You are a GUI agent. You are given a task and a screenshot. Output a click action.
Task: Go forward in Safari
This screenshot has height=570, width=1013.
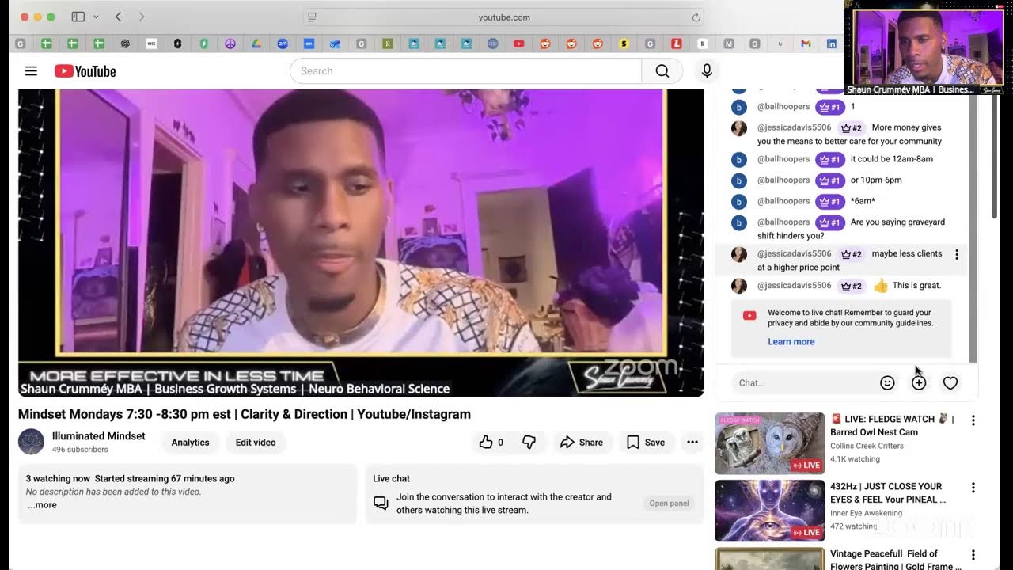pyautogui.click(x=142, y=17)
